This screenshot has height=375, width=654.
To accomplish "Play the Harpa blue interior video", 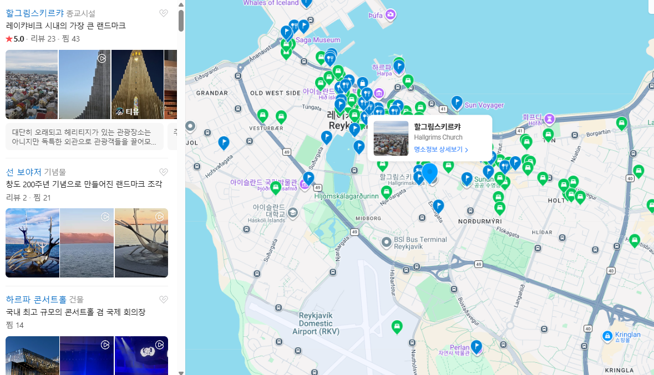I will 87,356.
